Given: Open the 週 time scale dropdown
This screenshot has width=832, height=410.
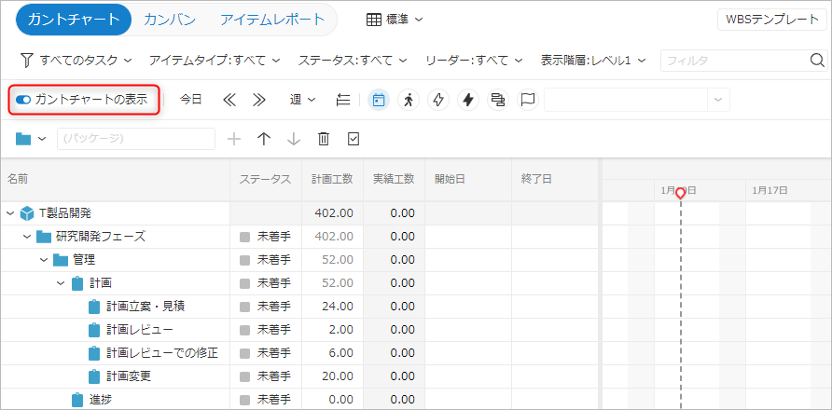Looking at the screenshot, I should point(302,100).
